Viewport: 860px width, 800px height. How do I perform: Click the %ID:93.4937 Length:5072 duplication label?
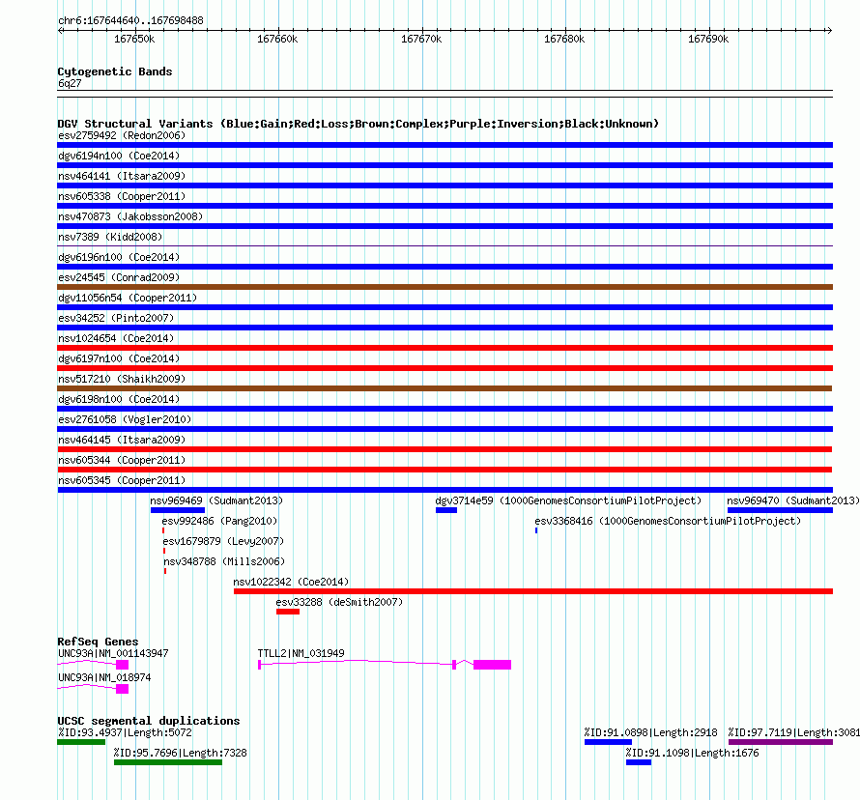coord(125,732)
